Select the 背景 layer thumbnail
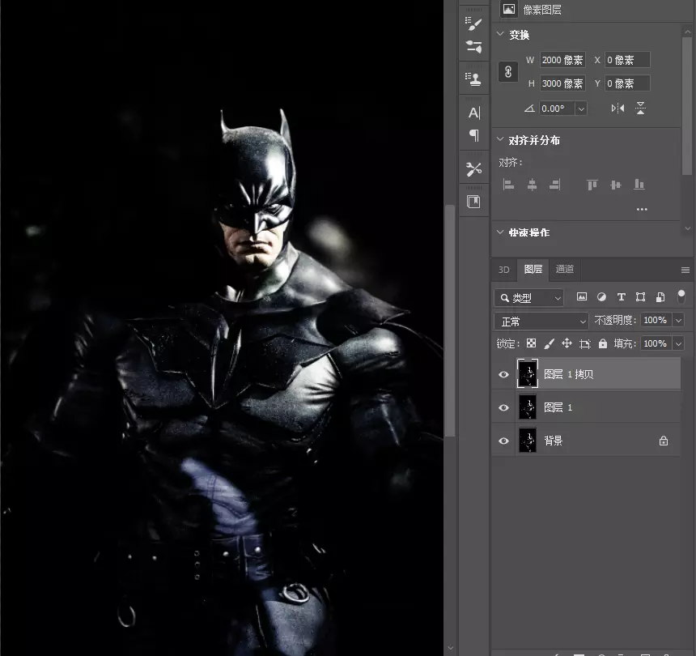 [x=528, y=440]
